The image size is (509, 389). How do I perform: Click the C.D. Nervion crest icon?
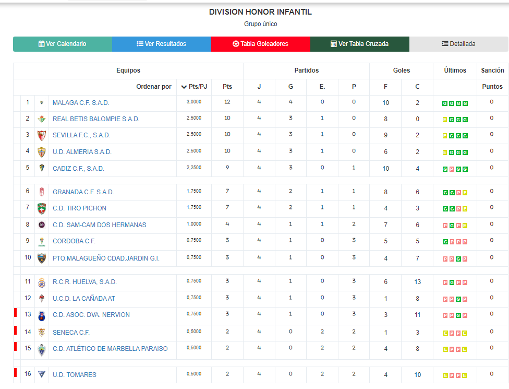tap(42, 316)
